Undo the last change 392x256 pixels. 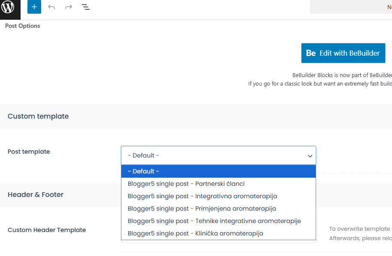point(51,7)
